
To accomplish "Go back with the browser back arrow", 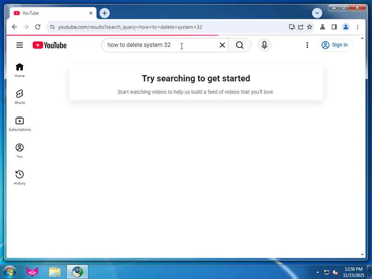I will [x=15, y=27].
